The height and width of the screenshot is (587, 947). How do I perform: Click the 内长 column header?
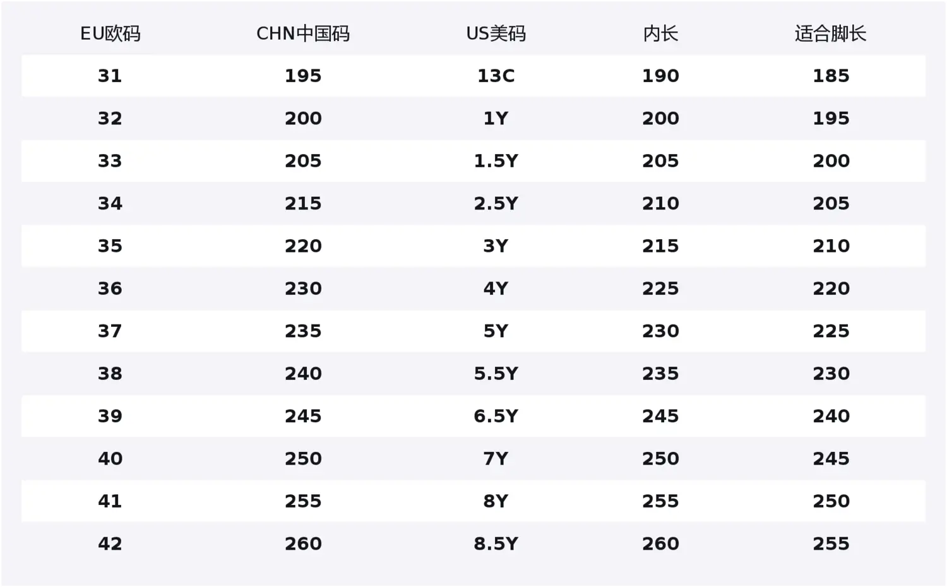point(660,33)
